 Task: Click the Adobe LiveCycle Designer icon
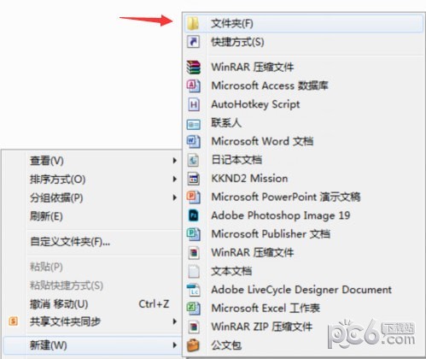tap(194, 290)
